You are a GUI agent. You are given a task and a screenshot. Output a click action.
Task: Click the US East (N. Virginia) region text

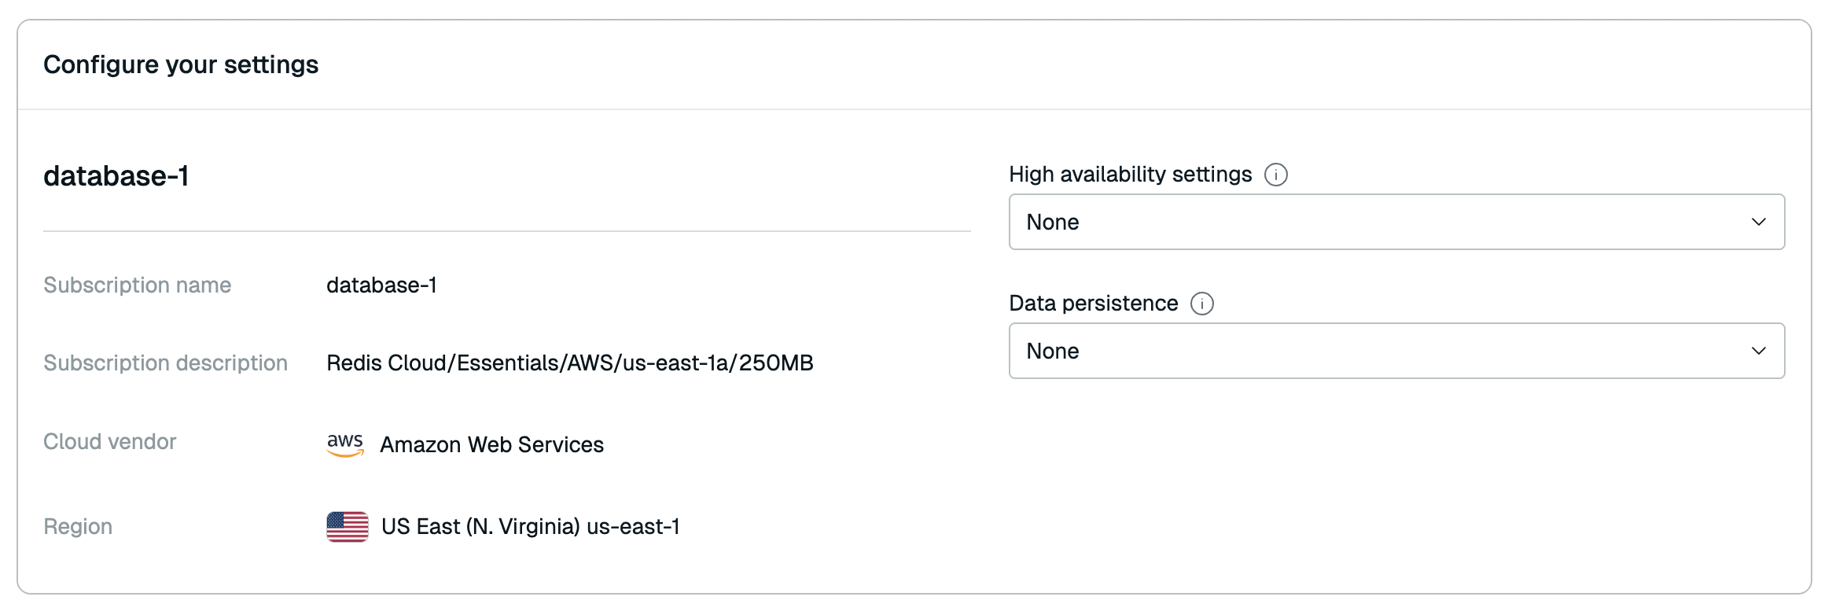(530, 526)
